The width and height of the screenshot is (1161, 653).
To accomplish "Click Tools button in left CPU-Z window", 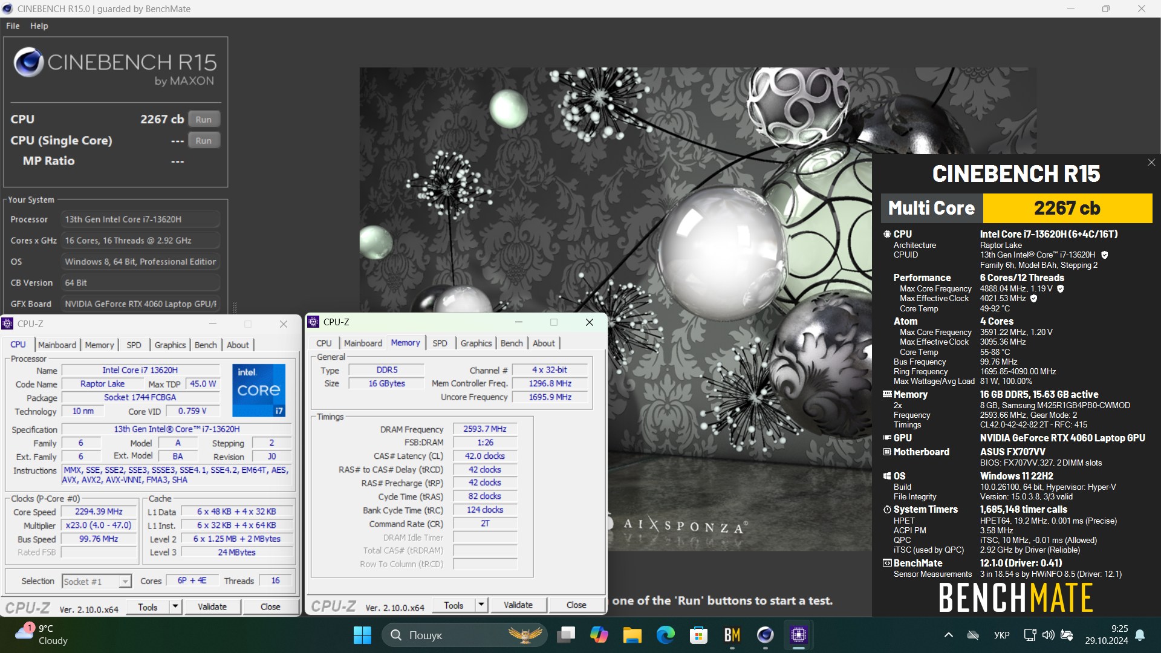I will click(x=148, y=606).
